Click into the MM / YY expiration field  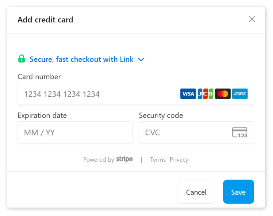coord(75,132)
